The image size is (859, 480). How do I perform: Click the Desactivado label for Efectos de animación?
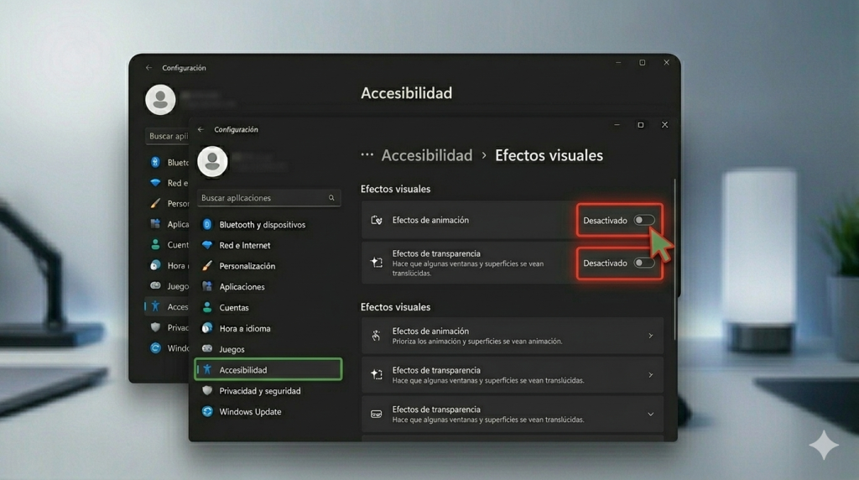click(605, 220)
